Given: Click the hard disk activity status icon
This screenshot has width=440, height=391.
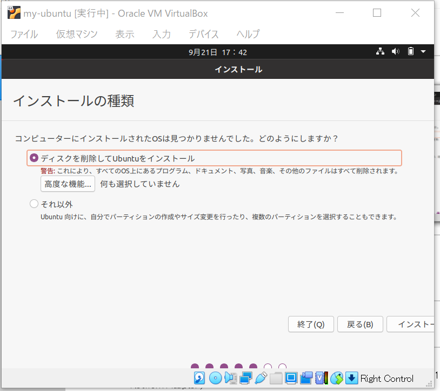Looking at the screenshot, I should click(199, 378).
